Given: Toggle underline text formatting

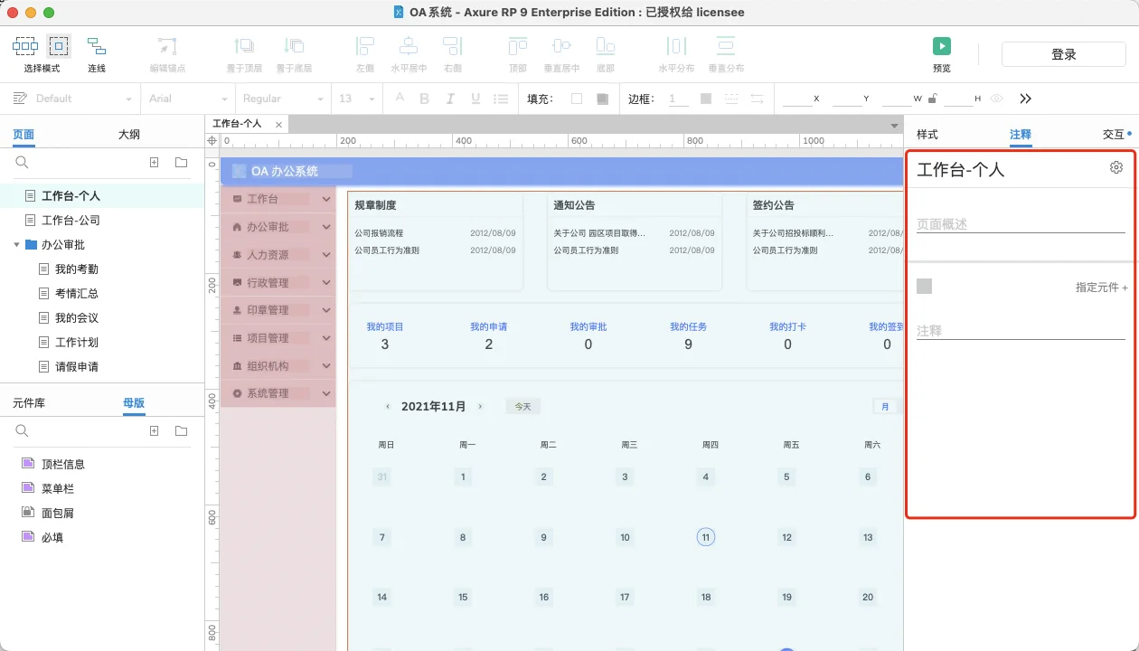Looking at the screenshot, I should click(x=474, y=99).
